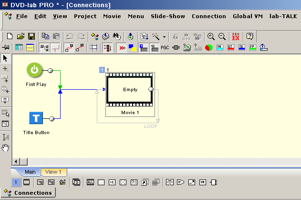The width and height of the screenshot is (301, 200).
Task: Save the project using the floppy disk icon
Action: 31,36
